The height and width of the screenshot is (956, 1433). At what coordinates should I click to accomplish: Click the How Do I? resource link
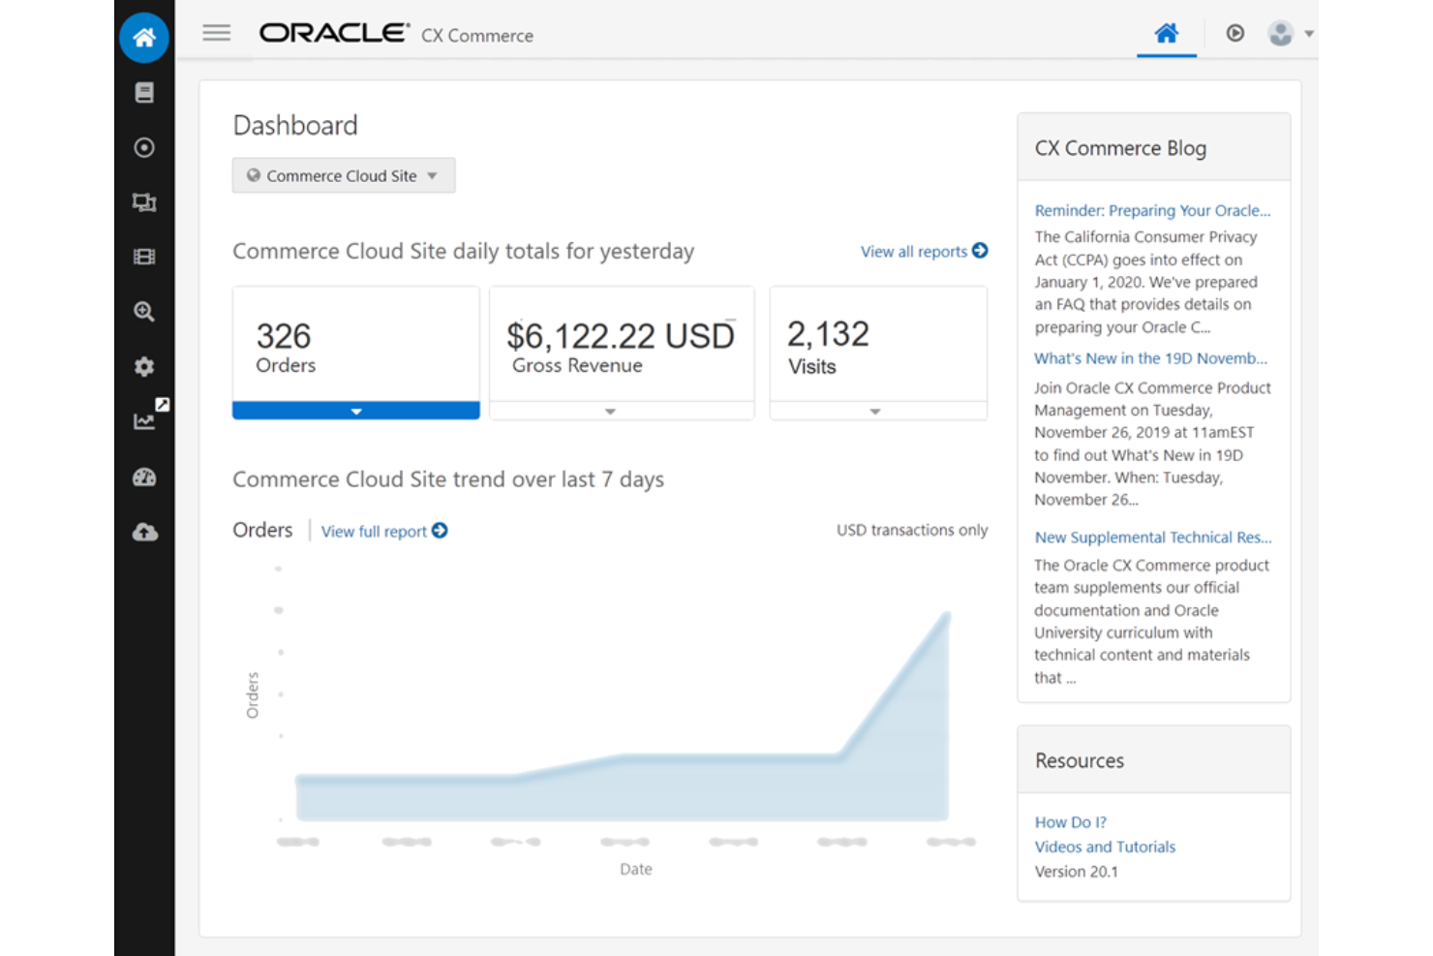point(1070,821)
